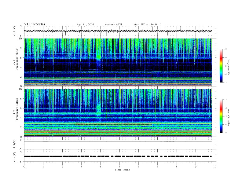242x187 pixels.
Task: Select the date text "Apr. 8 , 2016"
Action: point(85,24)
